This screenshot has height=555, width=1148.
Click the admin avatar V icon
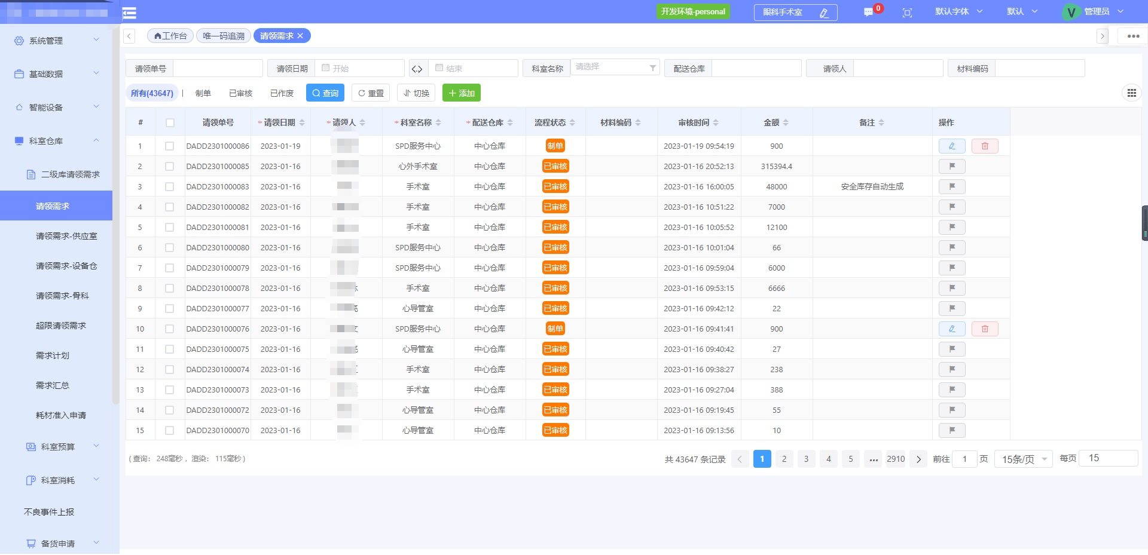tap(1071, 12)
